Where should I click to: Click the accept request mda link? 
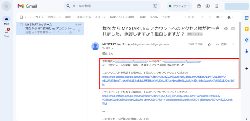click(x=168, y=81)
